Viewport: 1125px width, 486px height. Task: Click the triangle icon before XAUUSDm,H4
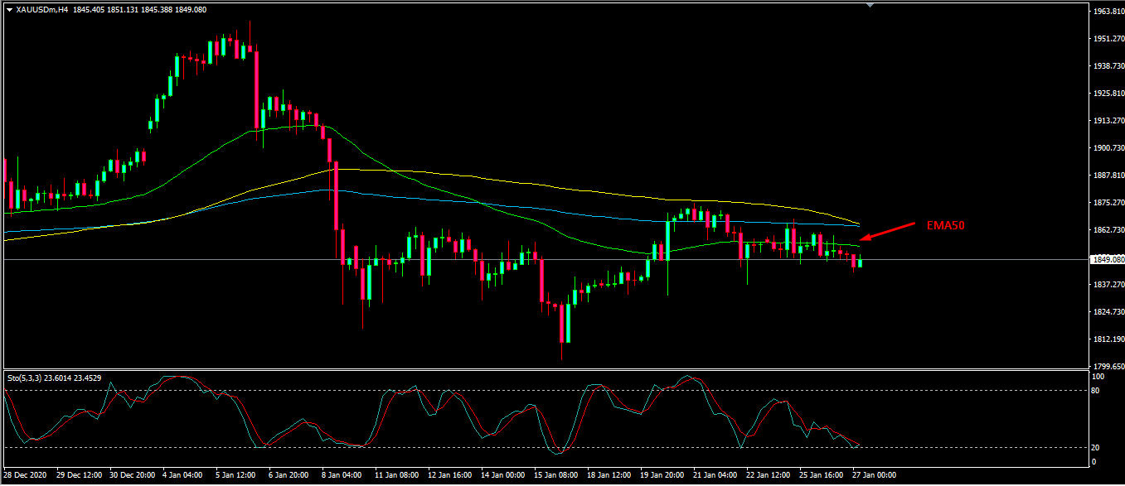9,9
